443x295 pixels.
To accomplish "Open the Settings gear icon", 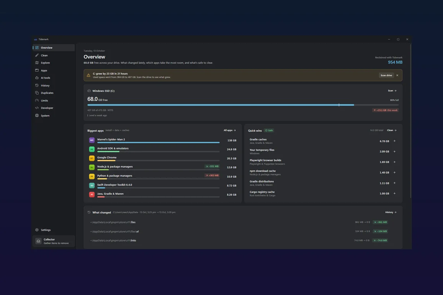I will tap(37, 230).
